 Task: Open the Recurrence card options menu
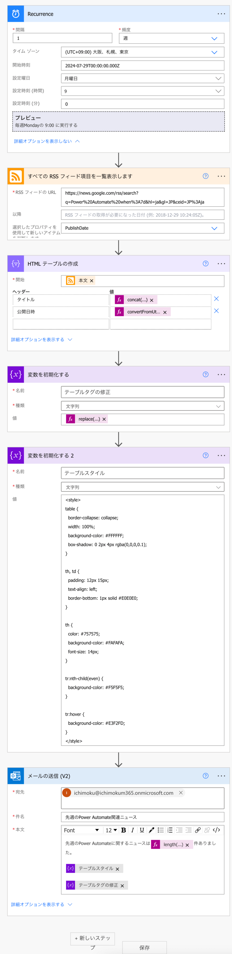tap(221, 14)
